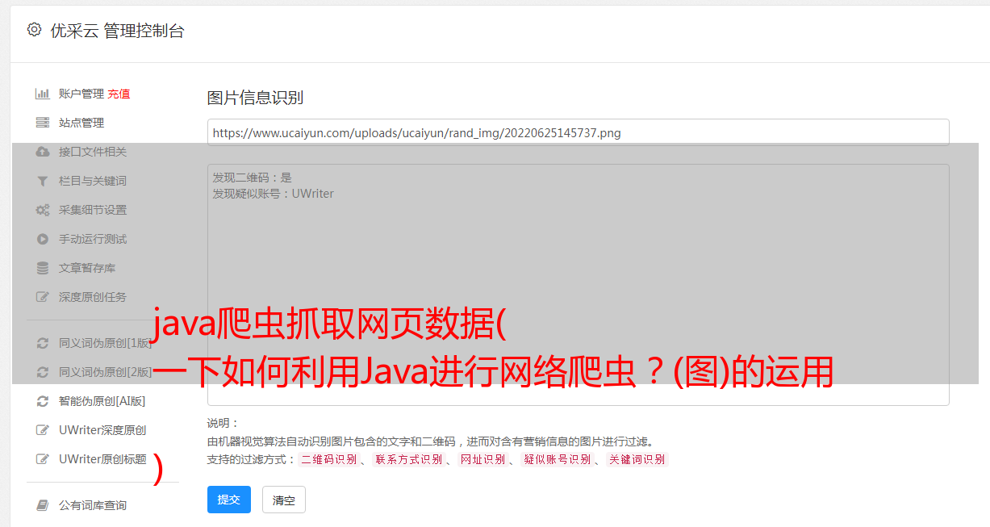
Task: Click the edit icon next to 深度原创任务
Action: point(43,297)
